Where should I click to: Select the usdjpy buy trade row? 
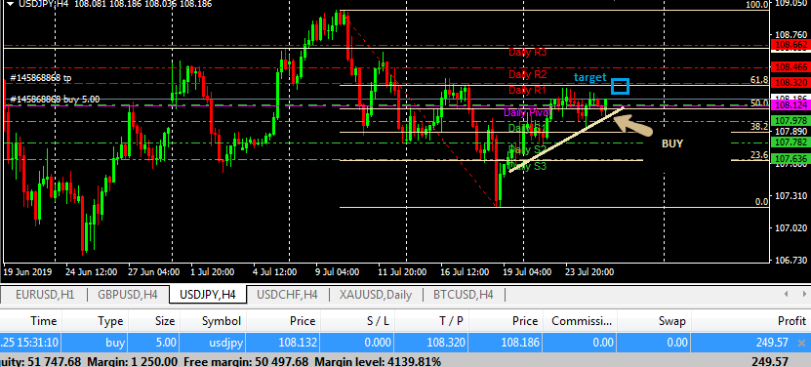coord(406,343)
